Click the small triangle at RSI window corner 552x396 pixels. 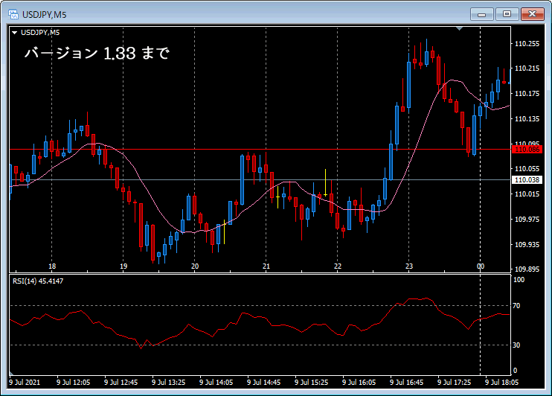point(11,373)
